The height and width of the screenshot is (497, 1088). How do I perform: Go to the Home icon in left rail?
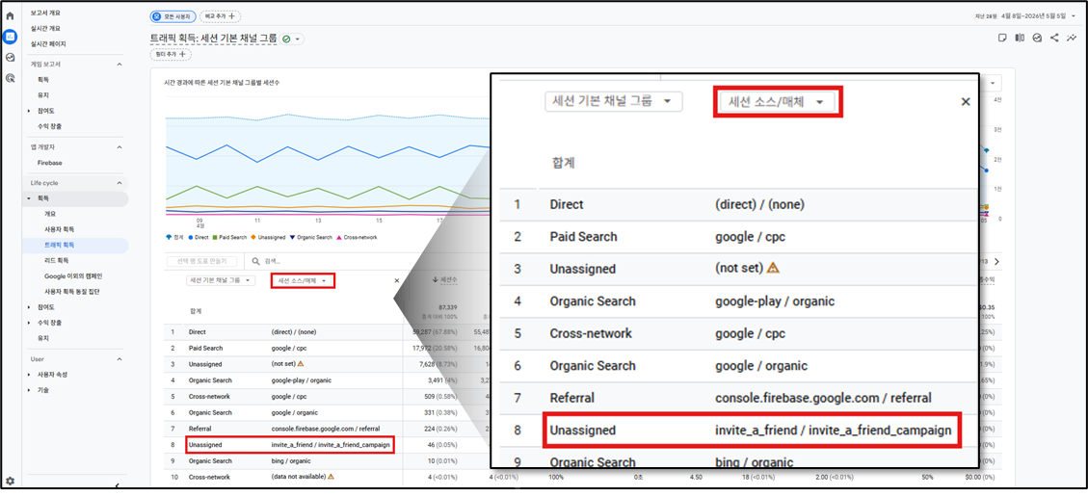pos(10,16)
